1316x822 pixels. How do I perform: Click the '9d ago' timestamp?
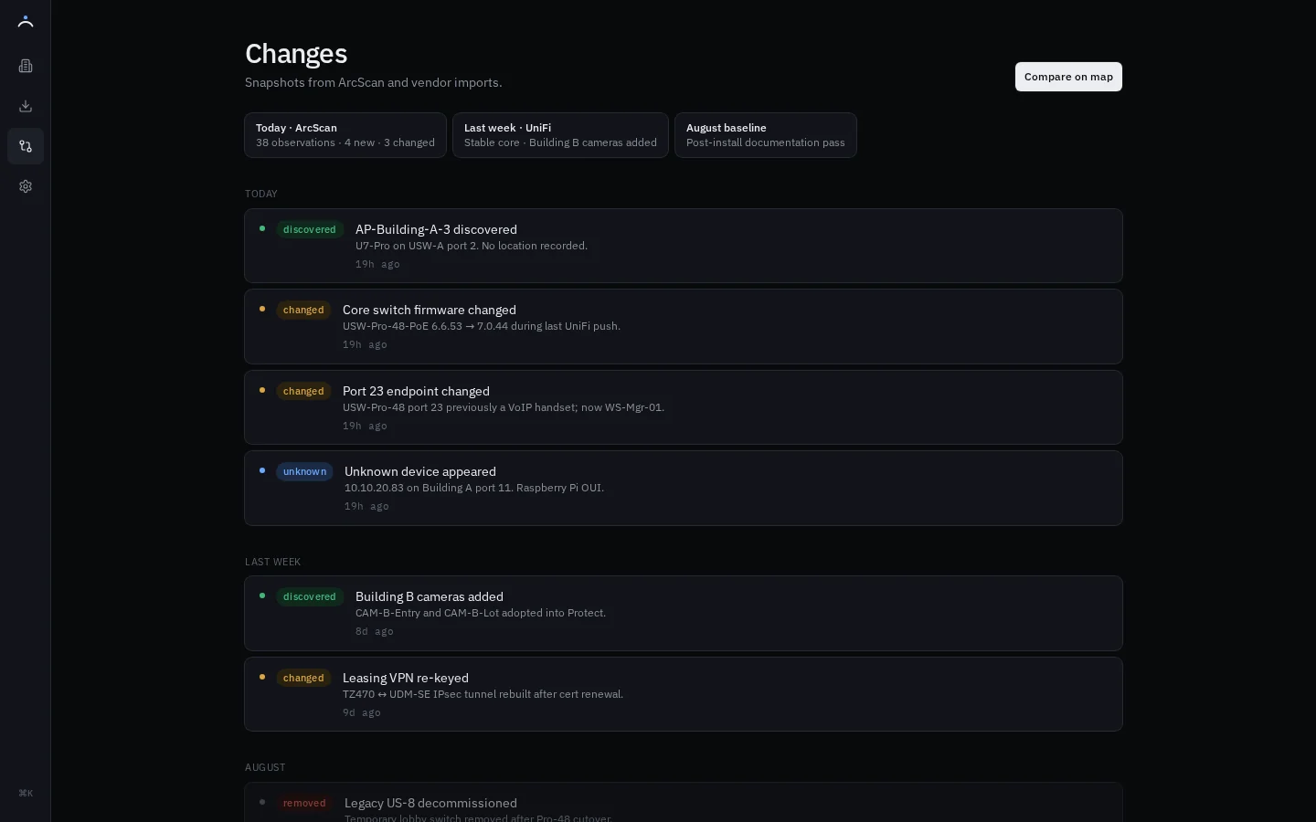(x=362, y=712)
